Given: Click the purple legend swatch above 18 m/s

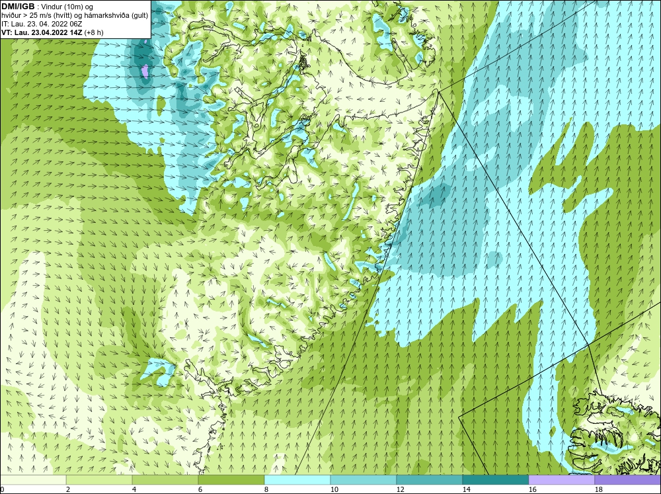Looking at the screenshot, I should click(628, 480).
